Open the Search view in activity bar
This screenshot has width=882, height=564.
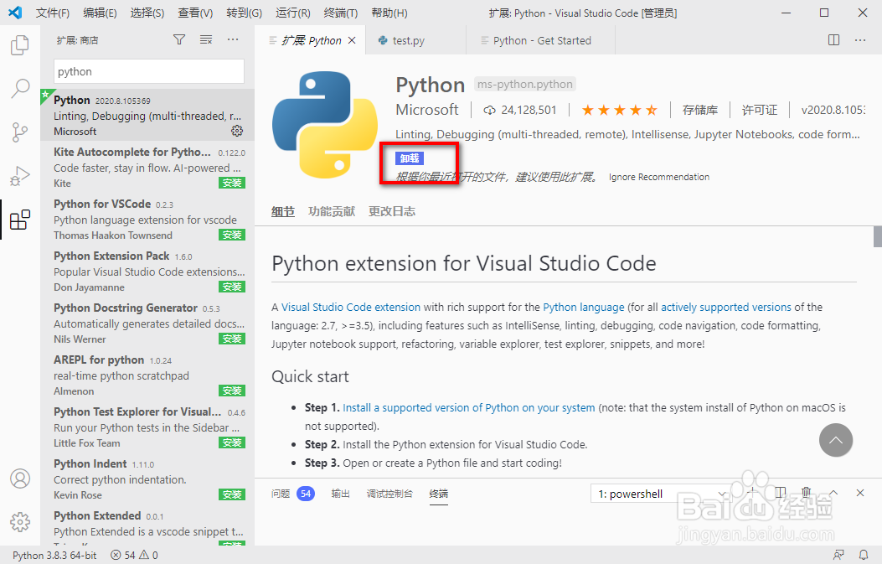20,89
